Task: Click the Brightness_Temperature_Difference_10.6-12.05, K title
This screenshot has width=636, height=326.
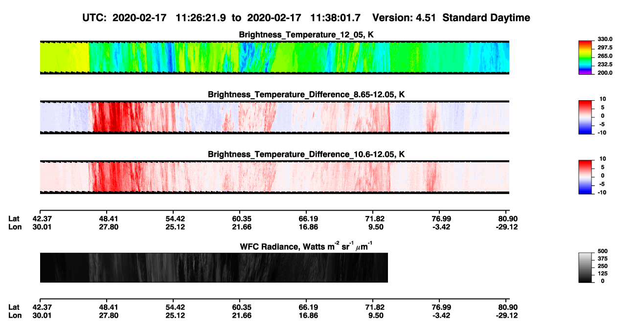Action: pos(307,154)
